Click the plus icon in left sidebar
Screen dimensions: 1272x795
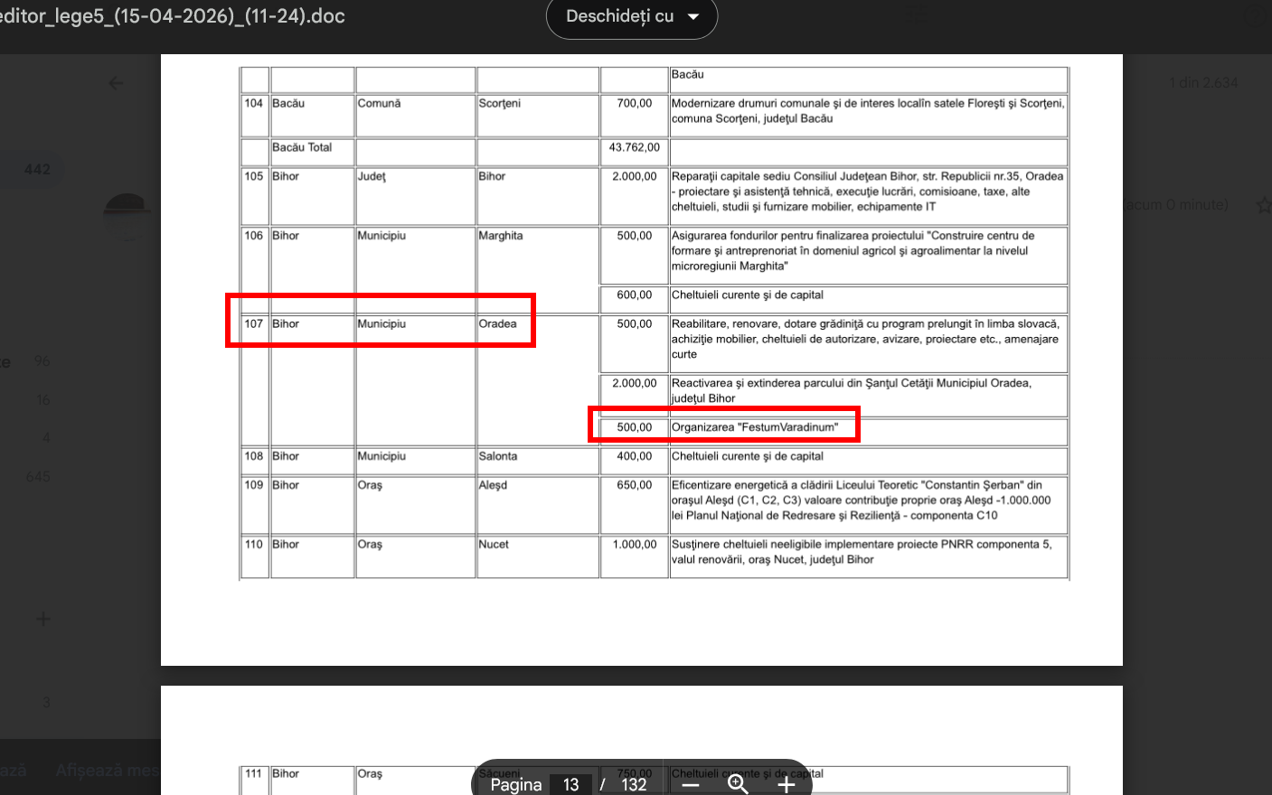pos(43,619)
